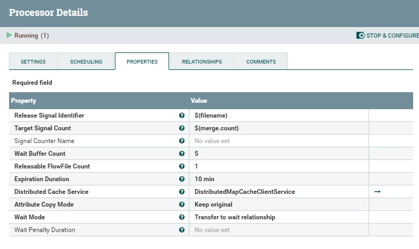Go to DistributedMapCacheClientService via arrow icon
This screenshot has height=249, width=419.
[378, 192]
